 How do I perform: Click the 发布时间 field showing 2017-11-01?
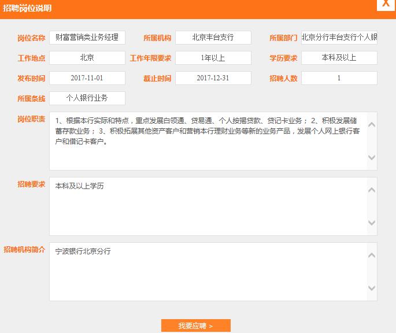point(87,78)
